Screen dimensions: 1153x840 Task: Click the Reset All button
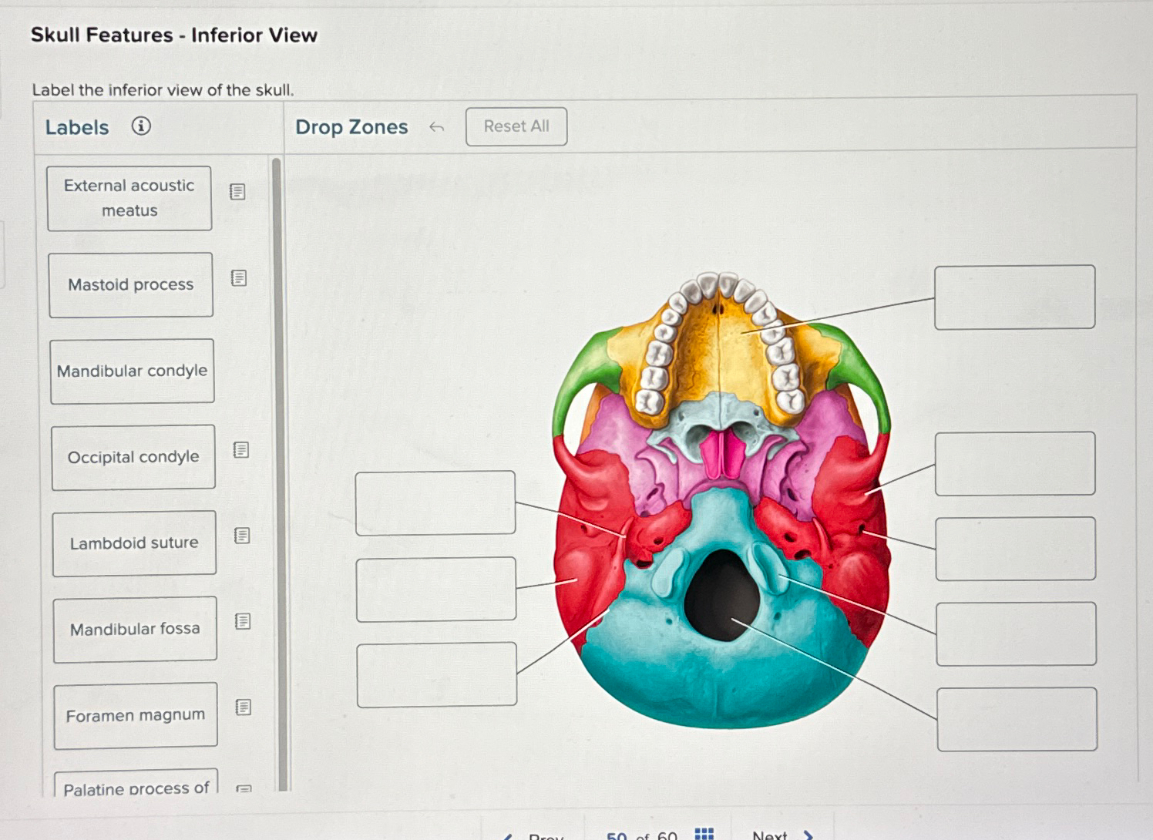516,126
